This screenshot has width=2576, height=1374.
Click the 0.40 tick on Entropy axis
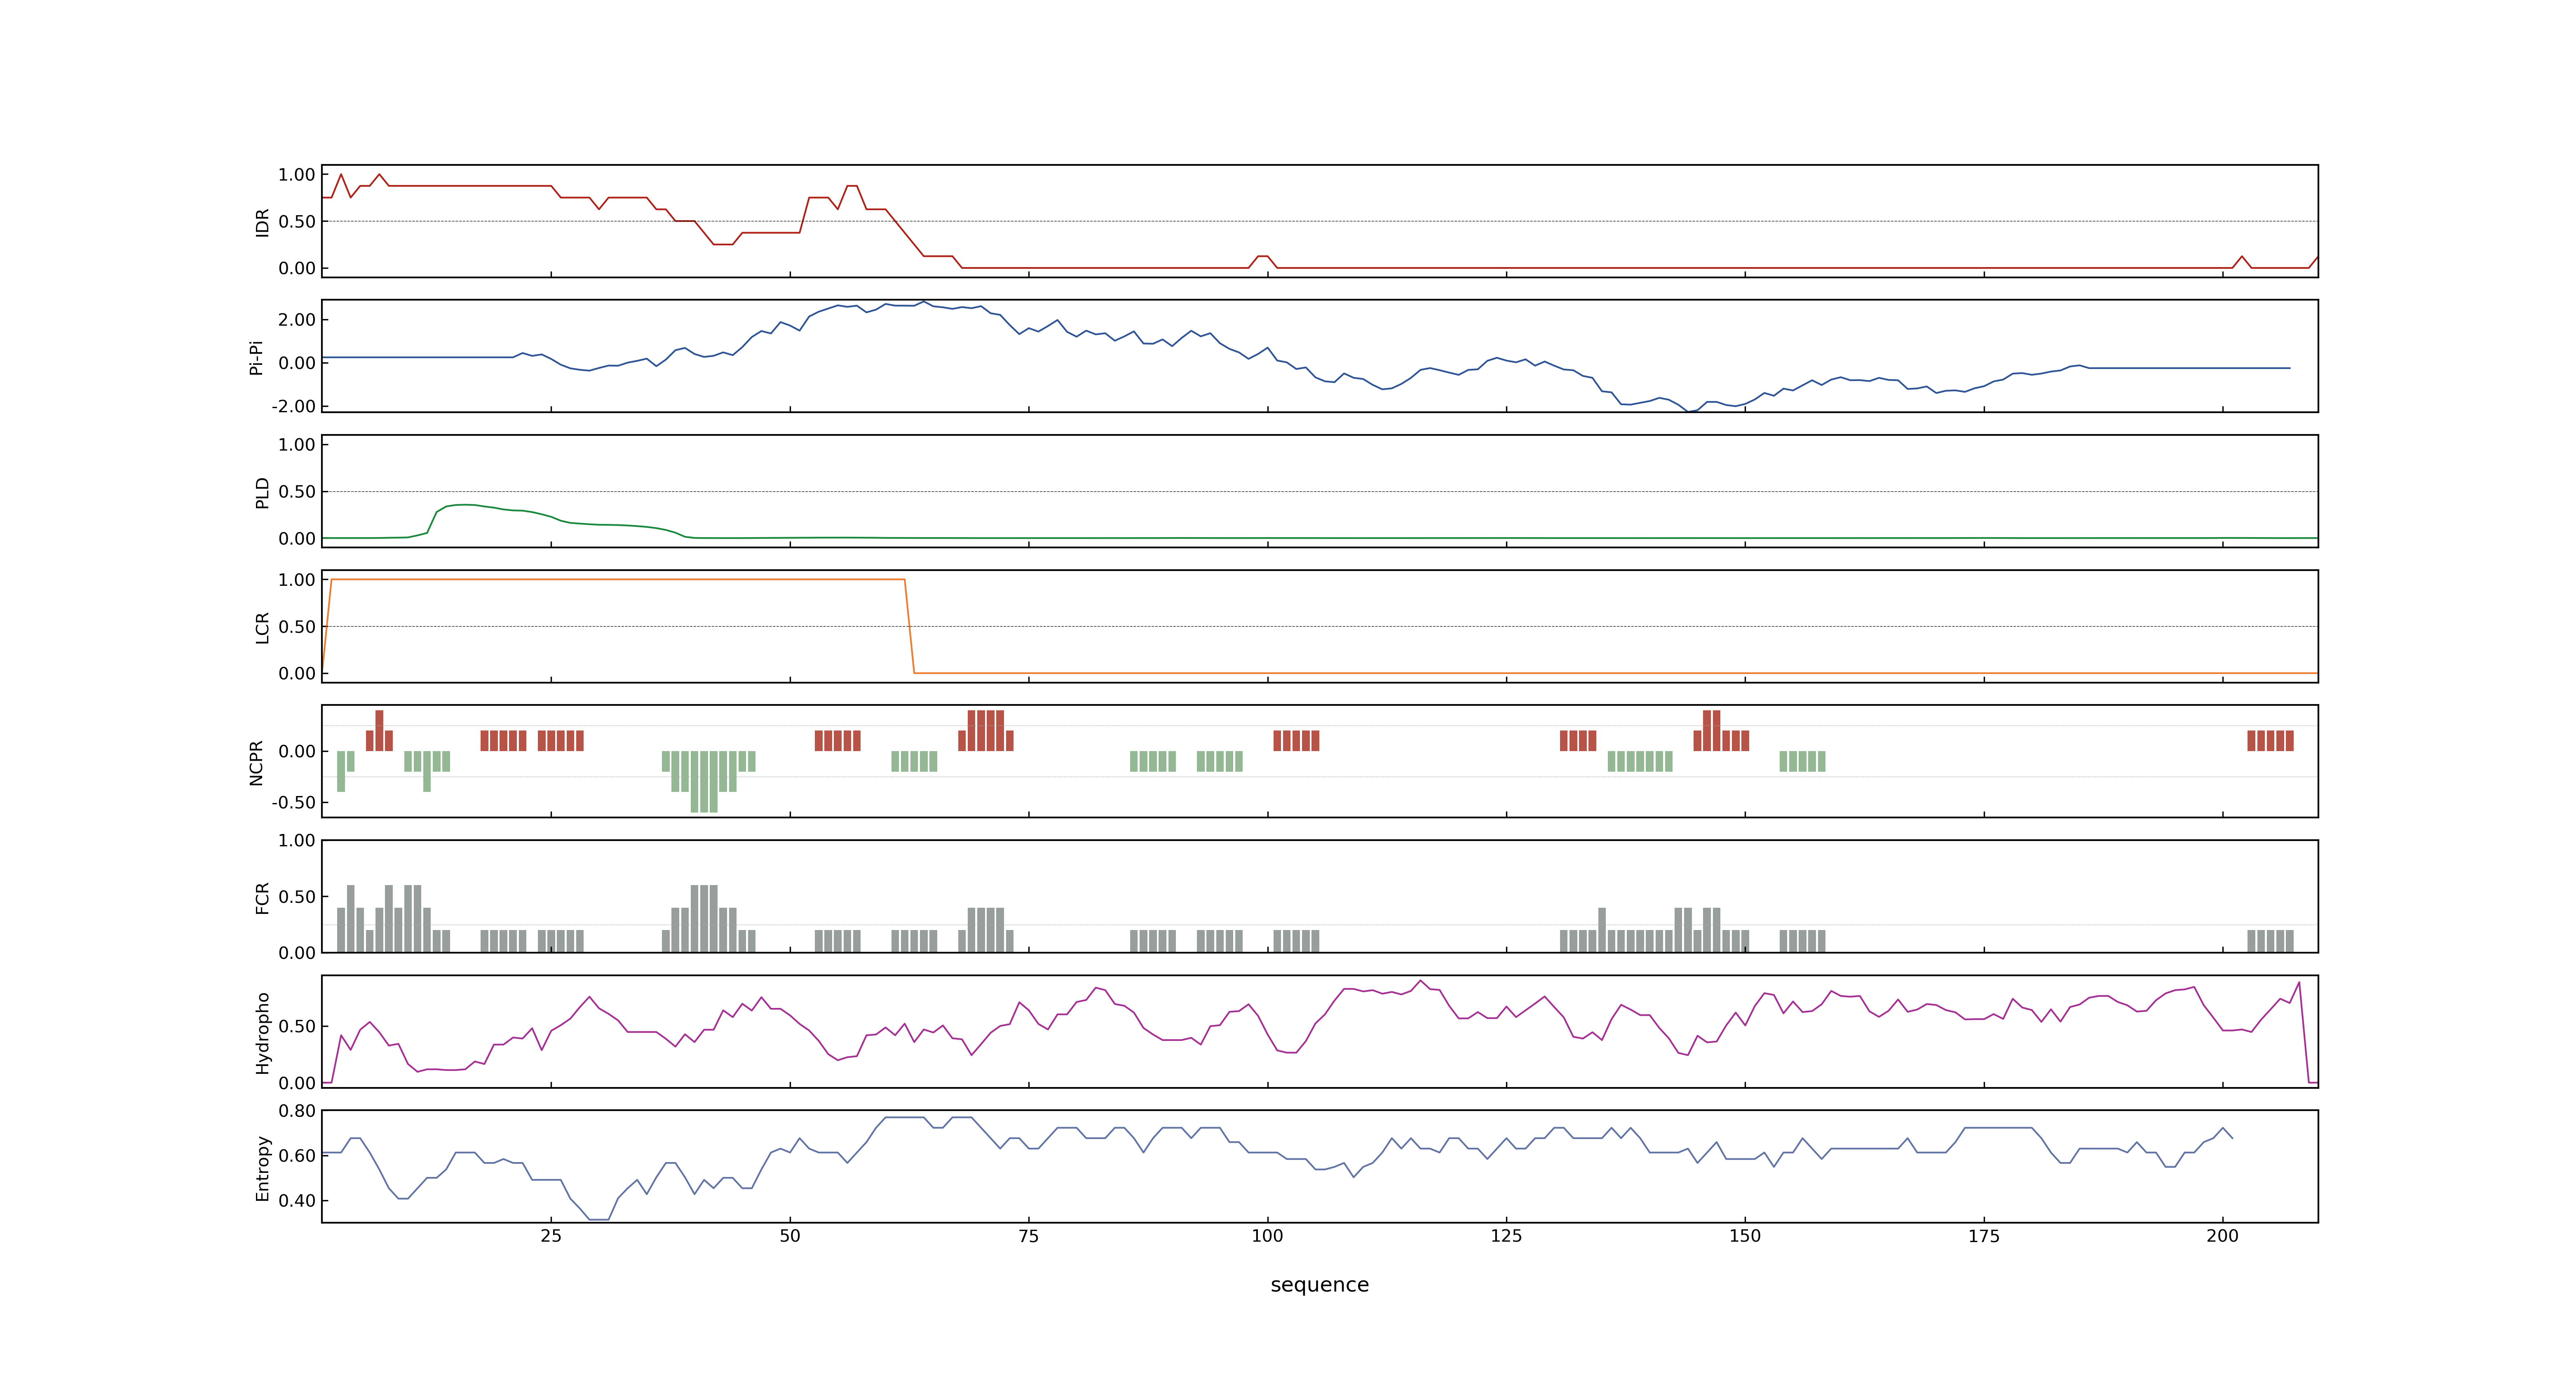coord(297,1200)
